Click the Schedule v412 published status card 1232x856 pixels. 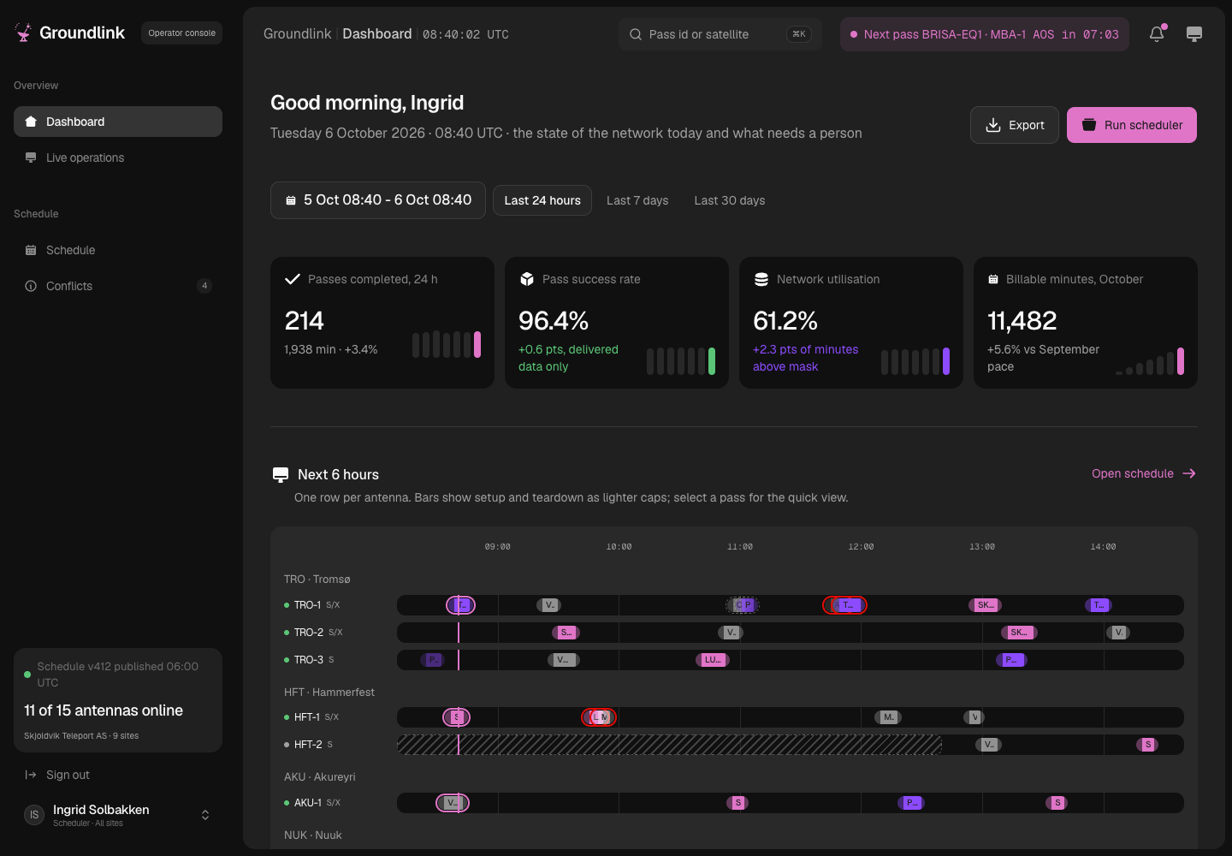pyautogui.click(x=118, y=700)
